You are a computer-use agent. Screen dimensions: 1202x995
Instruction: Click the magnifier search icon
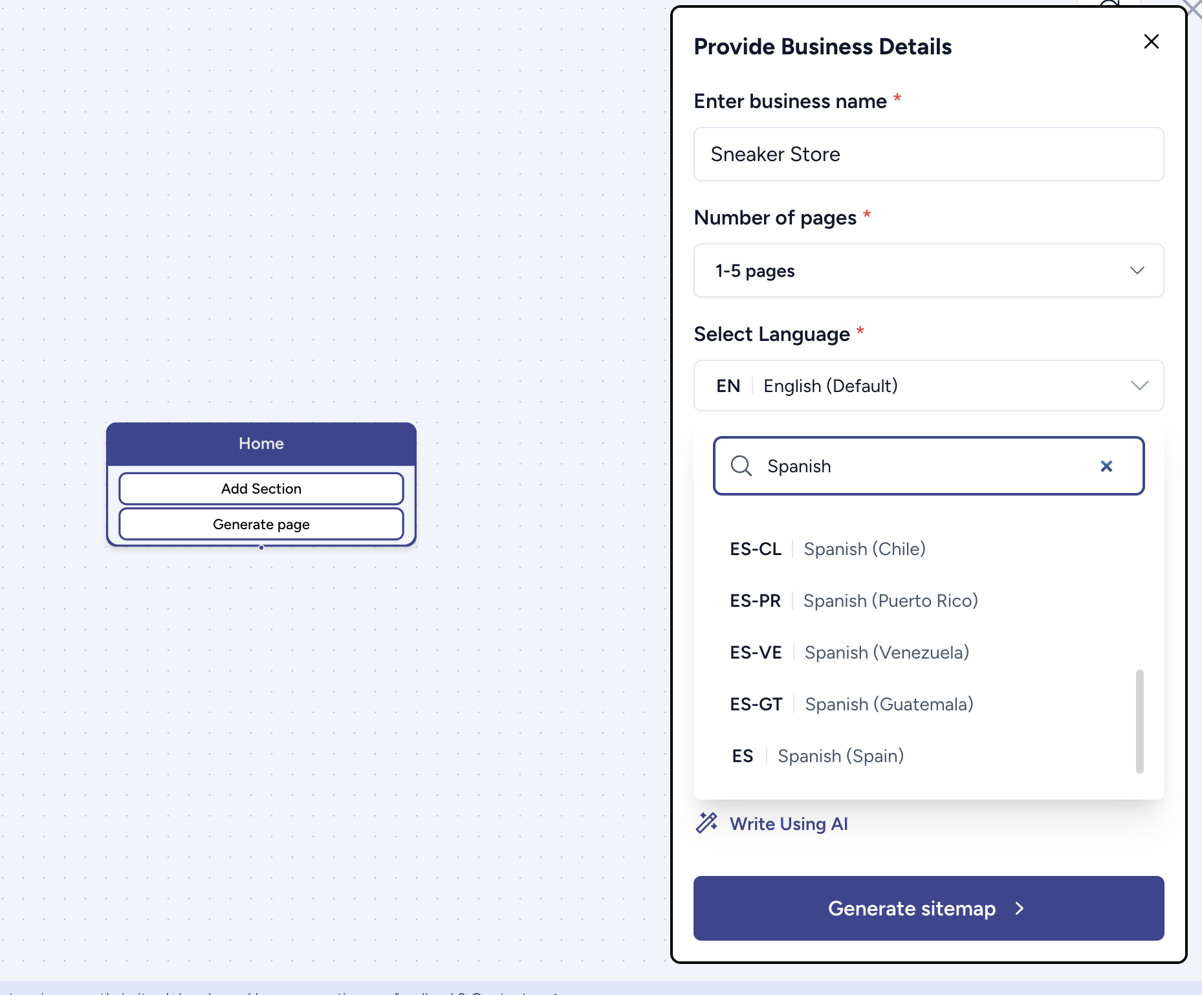(x=741, y=466)
